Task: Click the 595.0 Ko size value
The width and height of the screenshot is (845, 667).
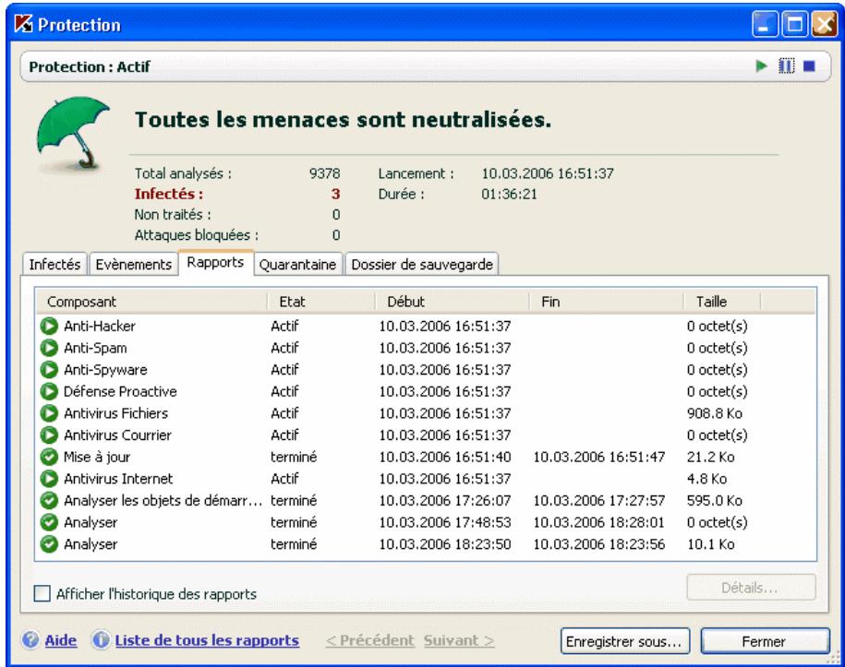Action: click(715, 501)
